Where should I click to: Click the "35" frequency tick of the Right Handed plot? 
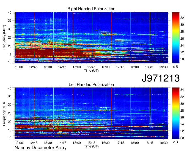[10, 21]
